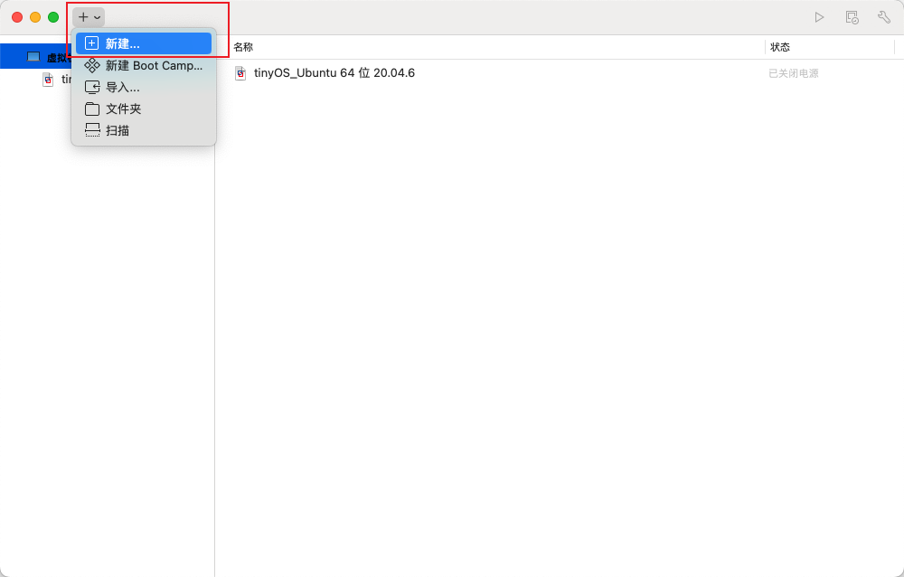Close the window with red button
Viewport: 904px width, 577px height.
(x=17, y=17)
